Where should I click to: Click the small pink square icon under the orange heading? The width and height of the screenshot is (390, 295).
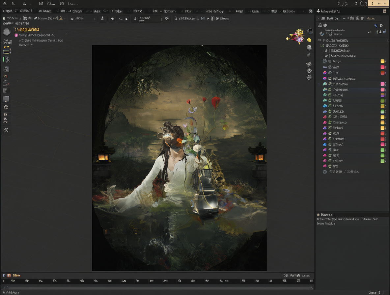[16, 35]
